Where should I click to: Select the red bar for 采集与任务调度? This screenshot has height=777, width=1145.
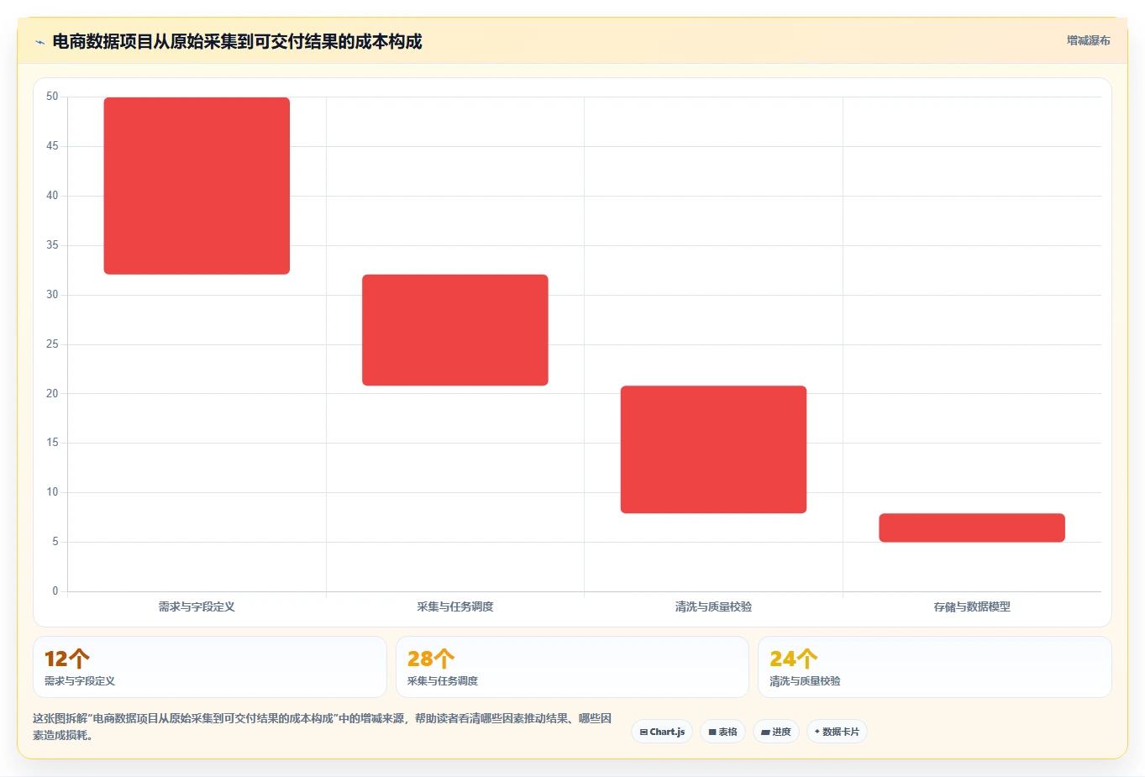tap(455, 330)
